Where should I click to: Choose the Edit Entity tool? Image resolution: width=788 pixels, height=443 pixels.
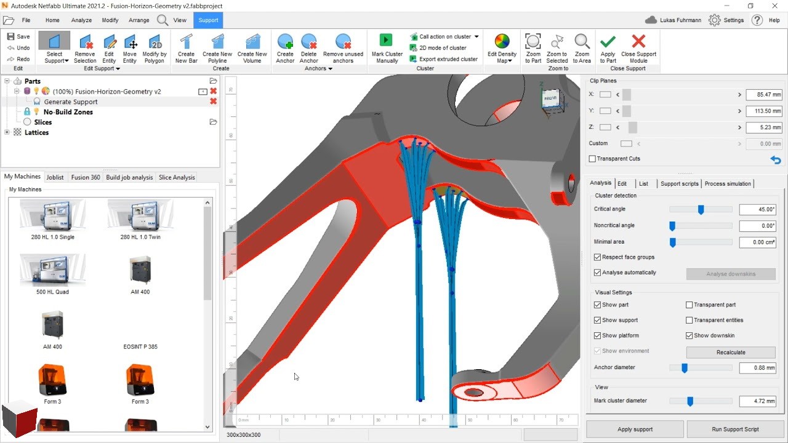coord(109,41)
